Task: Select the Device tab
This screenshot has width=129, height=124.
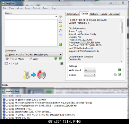Action: [85, 14]
